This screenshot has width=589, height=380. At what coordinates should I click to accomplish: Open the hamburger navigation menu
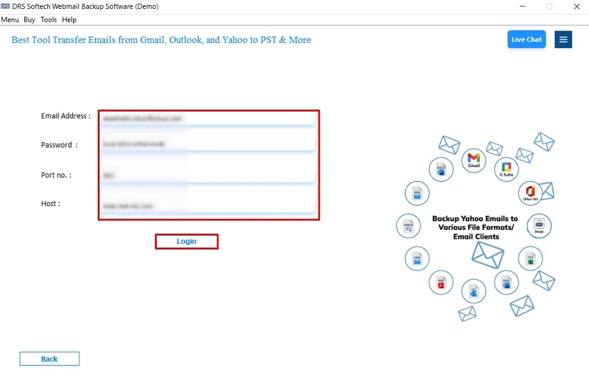click(563, 39)
